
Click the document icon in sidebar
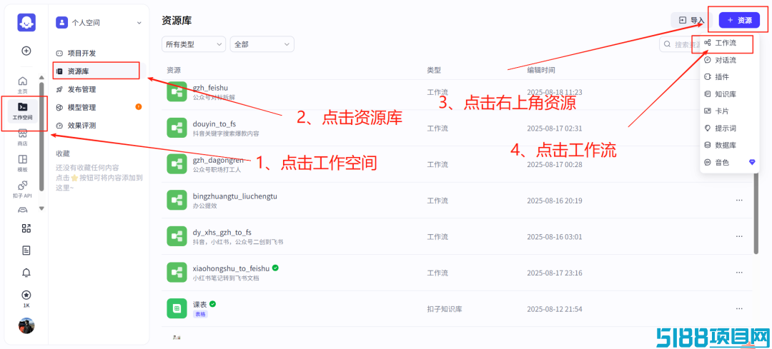[26, 251]
